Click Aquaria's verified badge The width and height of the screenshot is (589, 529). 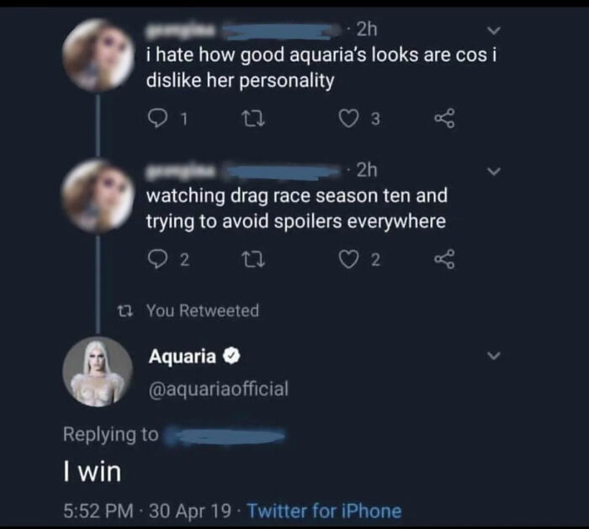[231, 357]
